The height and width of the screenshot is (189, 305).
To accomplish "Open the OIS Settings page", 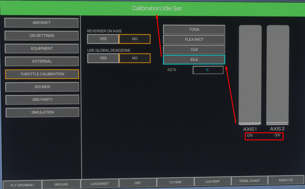I will [42, 36].
